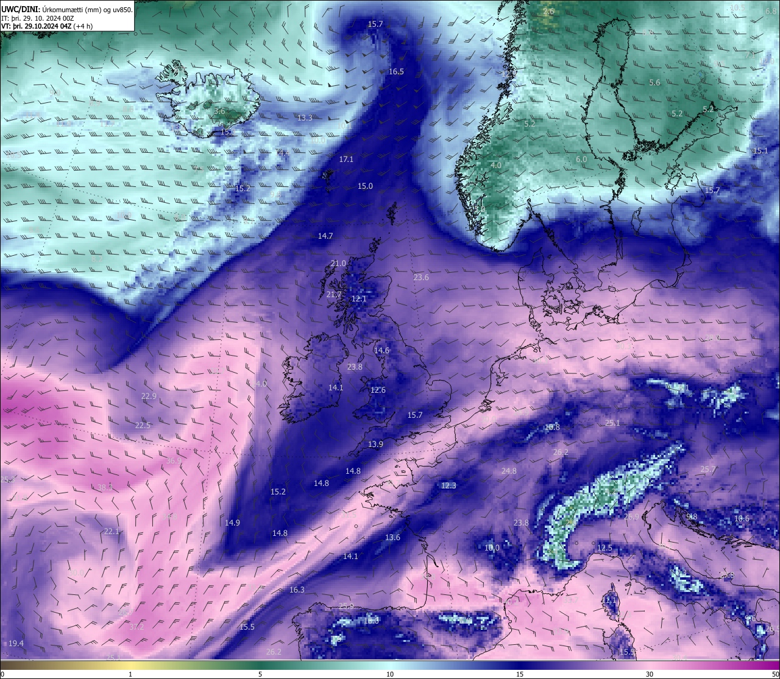Image resolution: width=780 pixels, height=679 pixels.
Task: Click the 22.9 value in the Atlantic
Action: [149, 396]
